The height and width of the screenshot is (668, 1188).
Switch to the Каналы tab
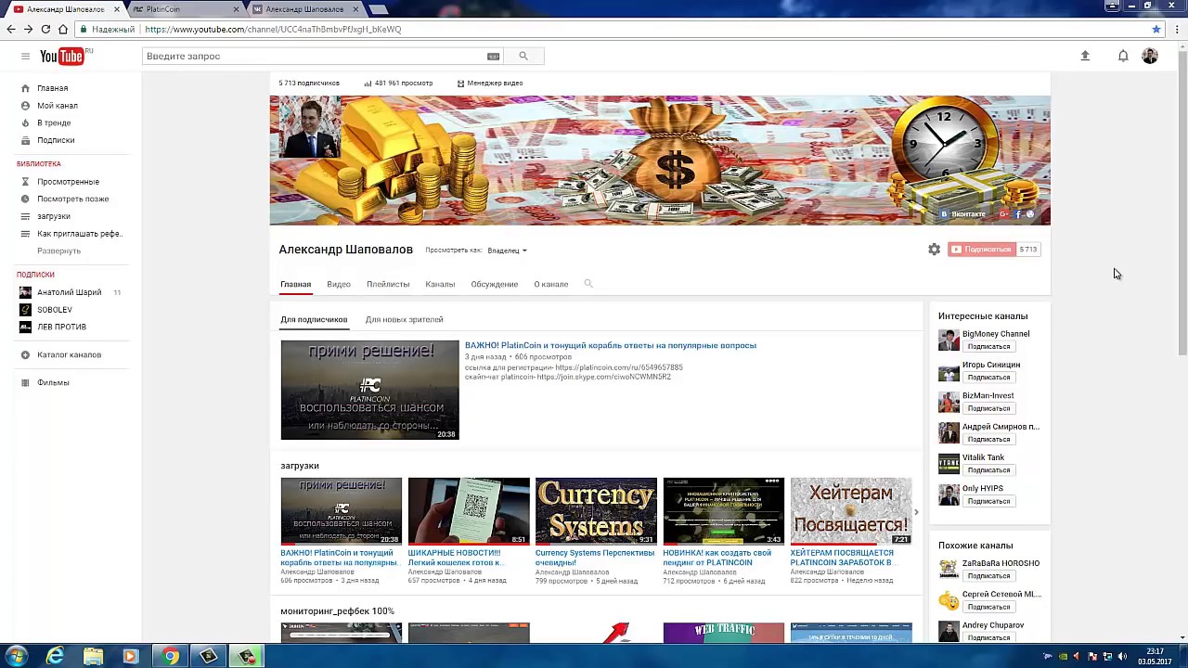(x=440, y=284)
